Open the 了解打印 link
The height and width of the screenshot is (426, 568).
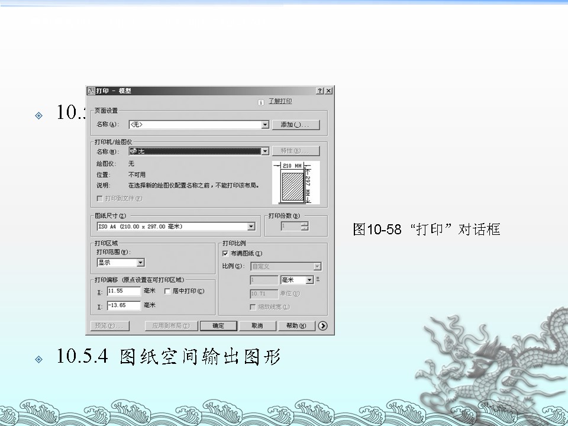280,101
